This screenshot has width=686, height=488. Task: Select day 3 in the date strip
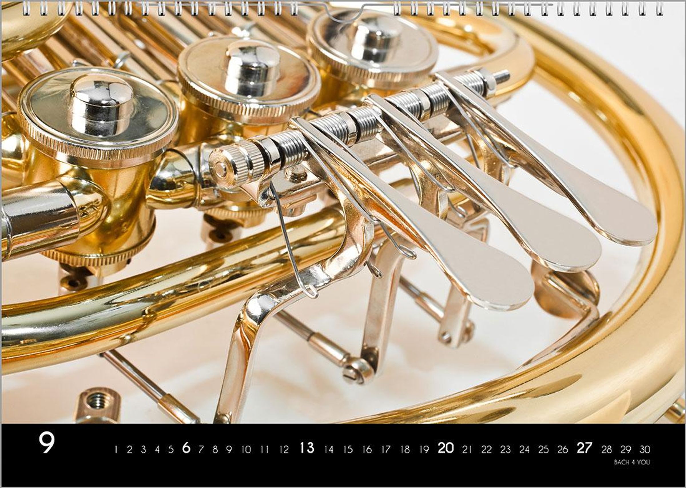pyautogui.click(x=144, y=449)
